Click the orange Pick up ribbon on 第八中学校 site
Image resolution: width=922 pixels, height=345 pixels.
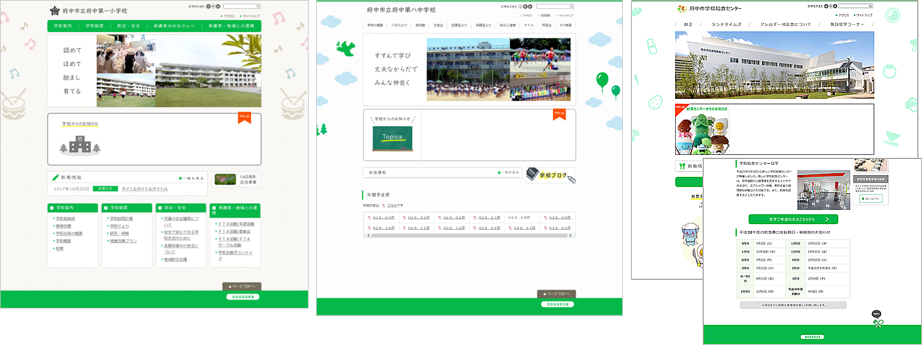559,115
